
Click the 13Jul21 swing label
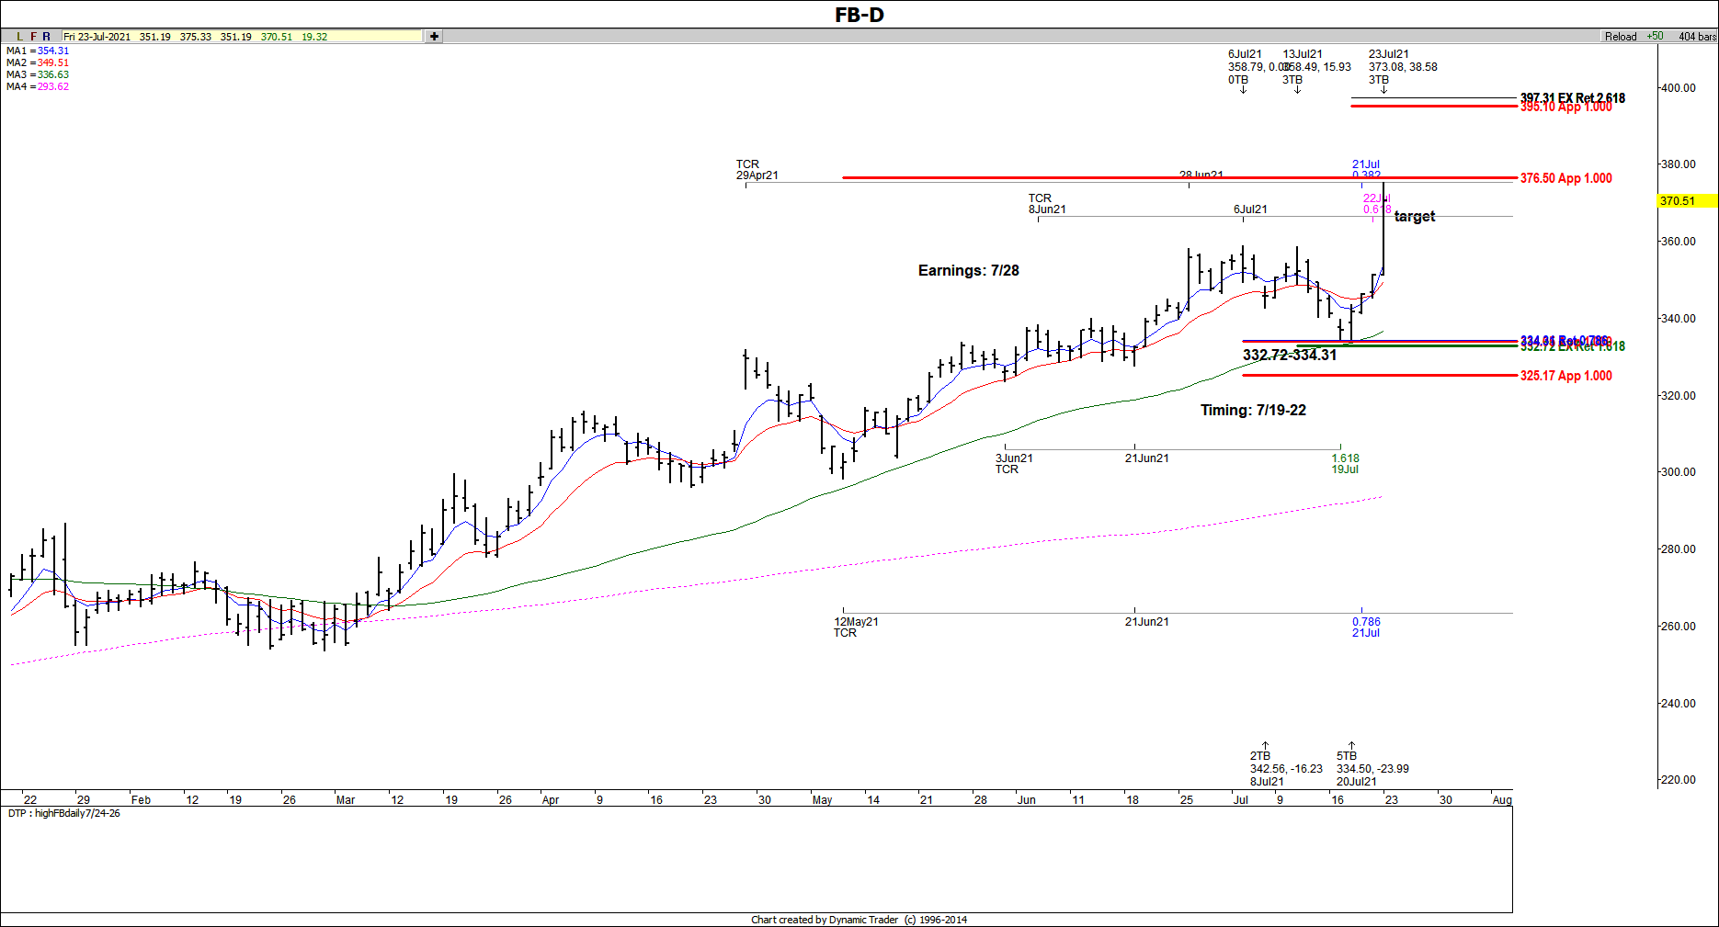[x=1316, y=67]
